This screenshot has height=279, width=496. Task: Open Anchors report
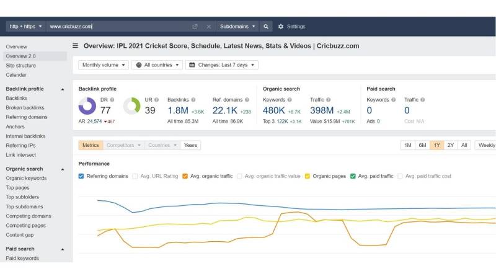click(x=15, y=126)
